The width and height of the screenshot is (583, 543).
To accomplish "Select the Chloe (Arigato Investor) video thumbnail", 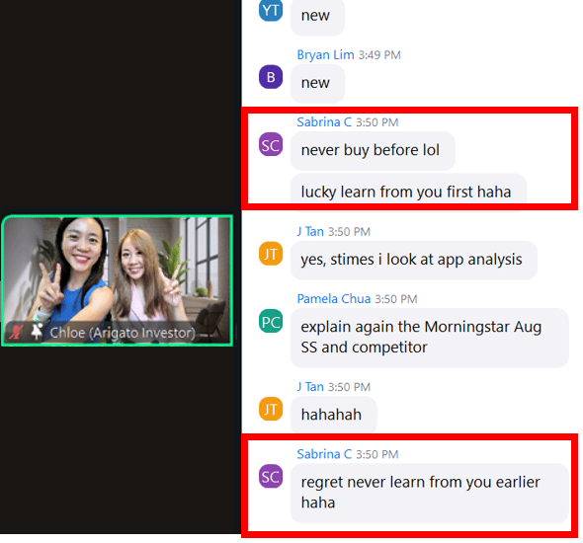I will point(118,280).
